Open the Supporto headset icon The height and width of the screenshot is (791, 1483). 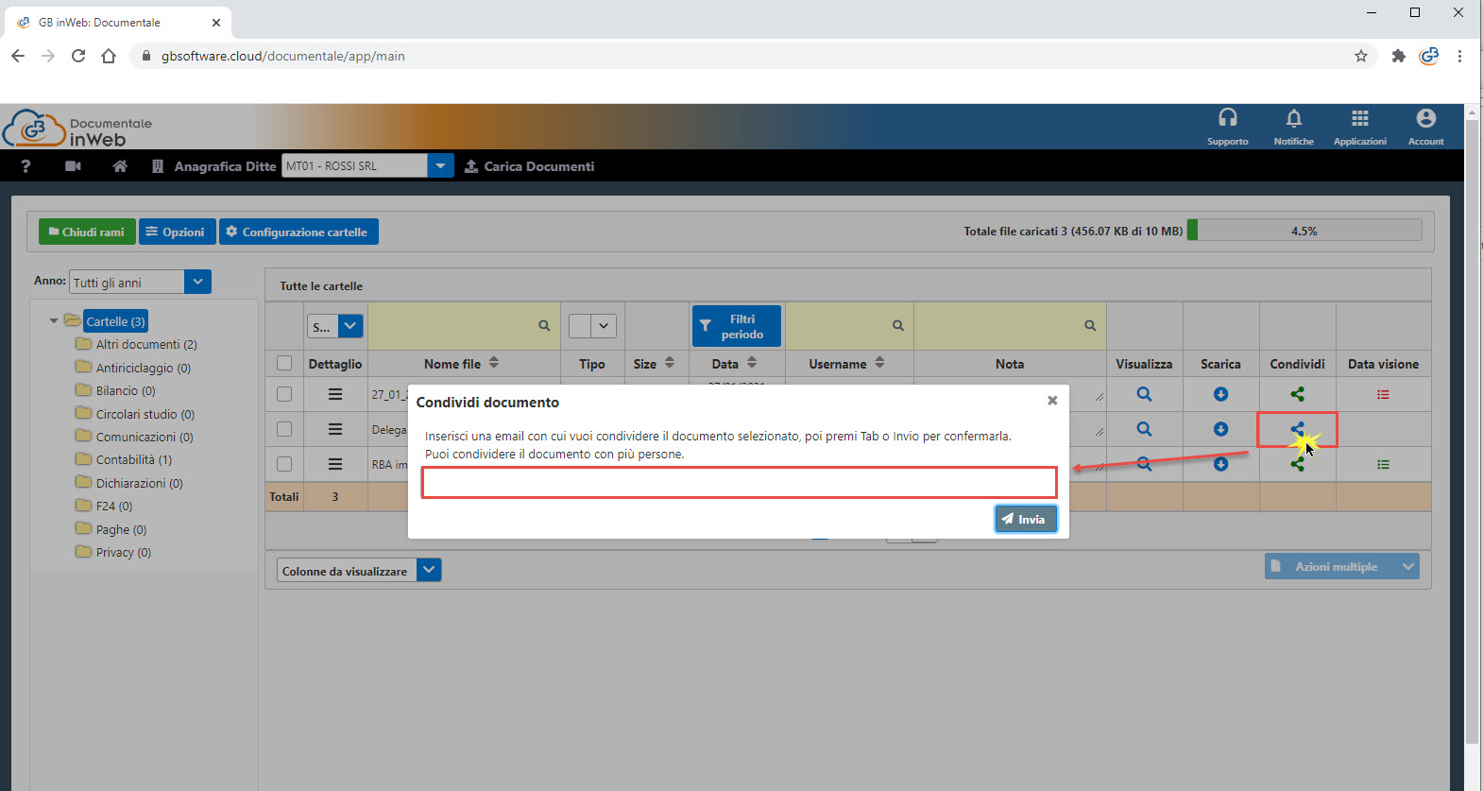1227,118
